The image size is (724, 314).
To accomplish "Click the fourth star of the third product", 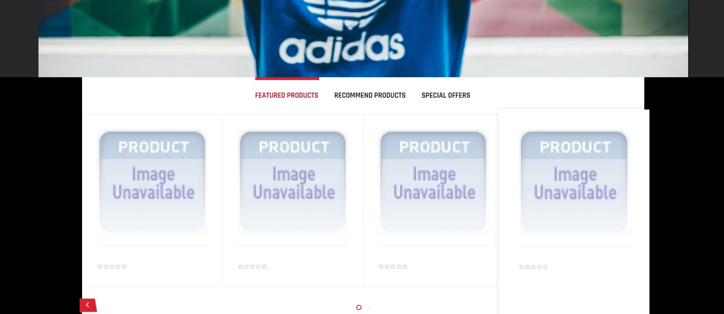I will [x=399, y=267].
